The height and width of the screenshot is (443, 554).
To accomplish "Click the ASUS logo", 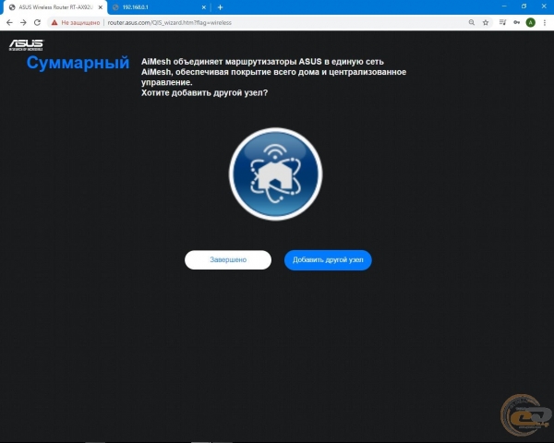I will [x=26, y=45].
